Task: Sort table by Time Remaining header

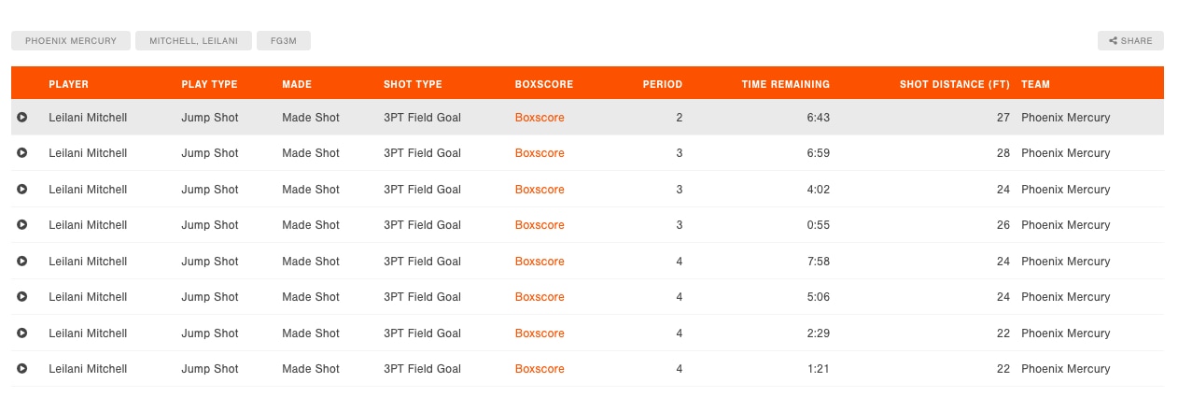Action: coord(786,84)
